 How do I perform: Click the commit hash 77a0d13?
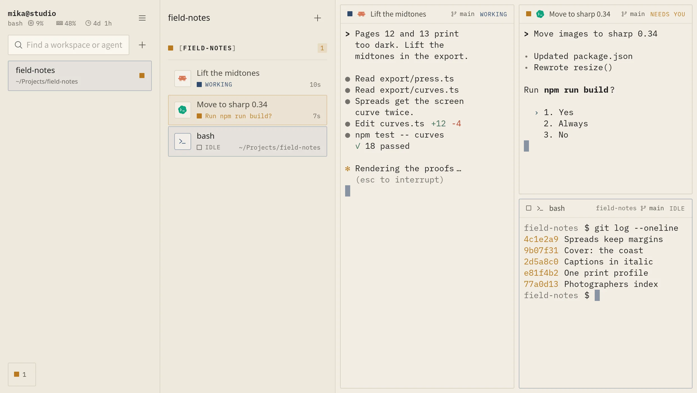[x=541, y=284]
